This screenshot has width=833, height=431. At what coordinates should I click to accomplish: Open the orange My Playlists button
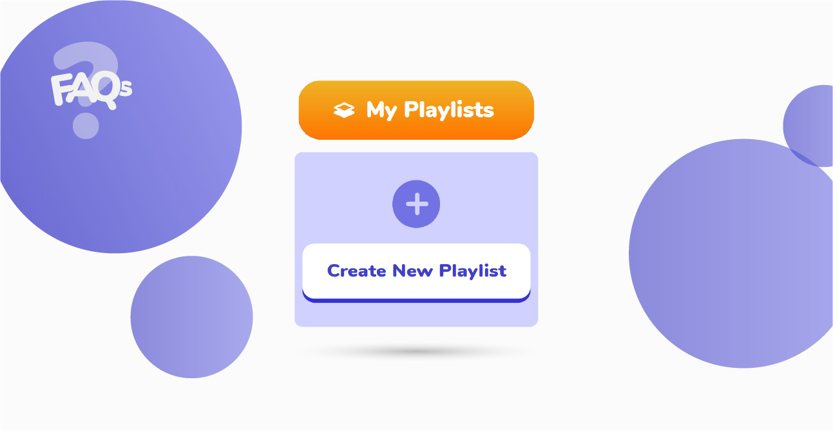coord(416,110)
